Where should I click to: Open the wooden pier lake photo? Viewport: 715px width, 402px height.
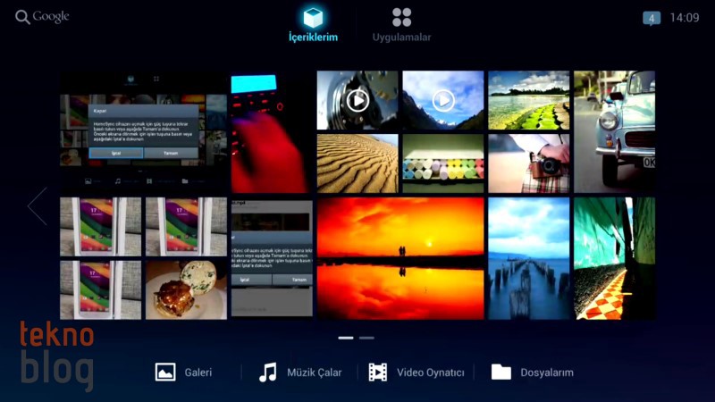click(529, 258)
